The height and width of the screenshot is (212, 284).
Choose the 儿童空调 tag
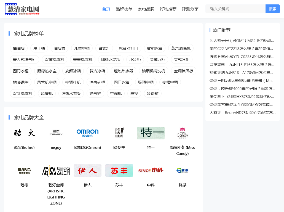(82, 48)
